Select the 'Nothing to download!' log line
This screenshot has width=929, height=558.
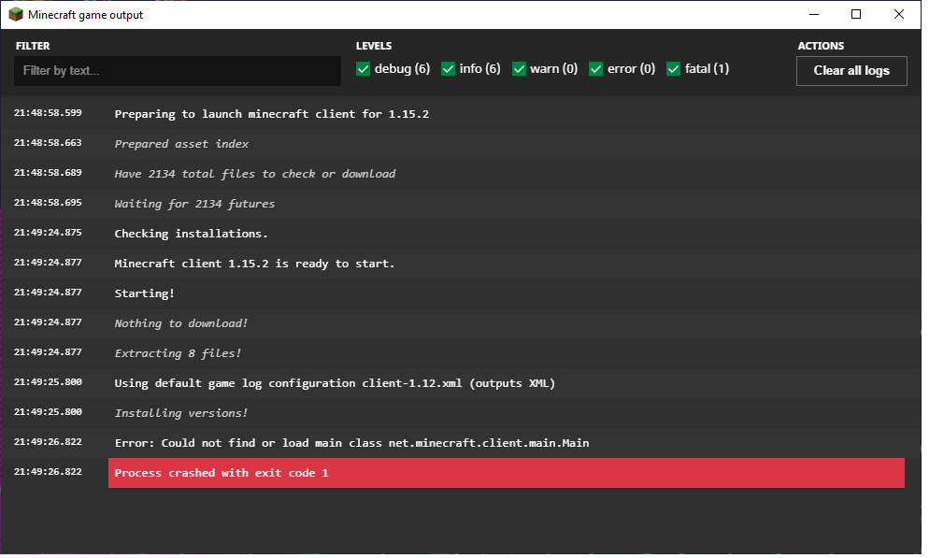[180, 323]
